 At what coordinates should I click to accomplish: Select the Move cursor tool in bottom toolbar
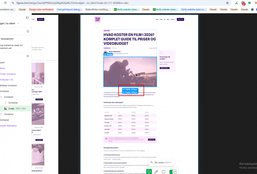click(x=149, y=172)
